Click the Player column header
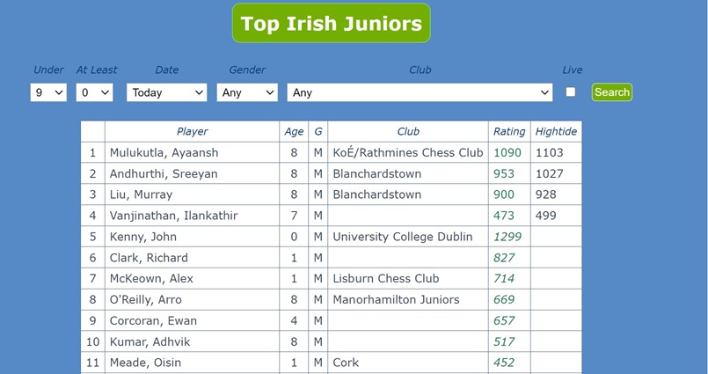The width and height of the screenshot is (708, 374). [192, 131]
